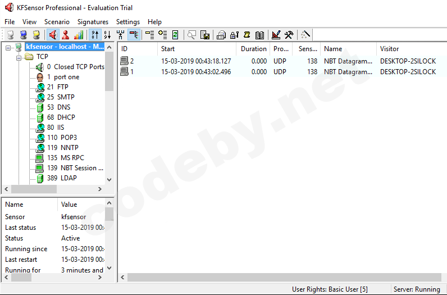
Task: Click the Sensor kfsensor property row
Action: click(53, 217)
